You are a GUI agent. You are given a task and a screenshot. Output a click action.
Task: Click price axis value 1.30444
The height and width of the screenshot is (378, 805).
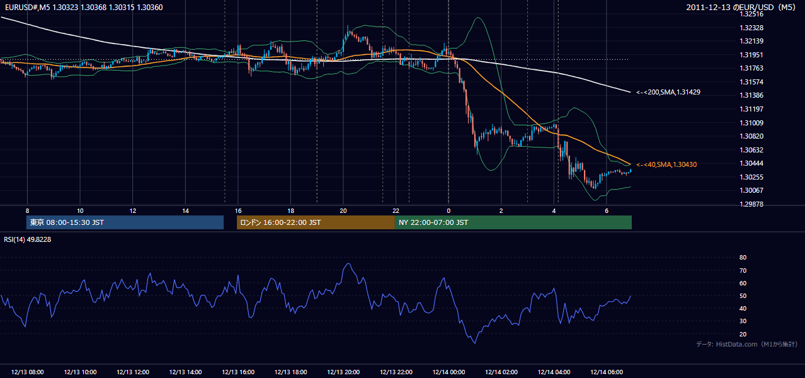(x=752, y=163)
